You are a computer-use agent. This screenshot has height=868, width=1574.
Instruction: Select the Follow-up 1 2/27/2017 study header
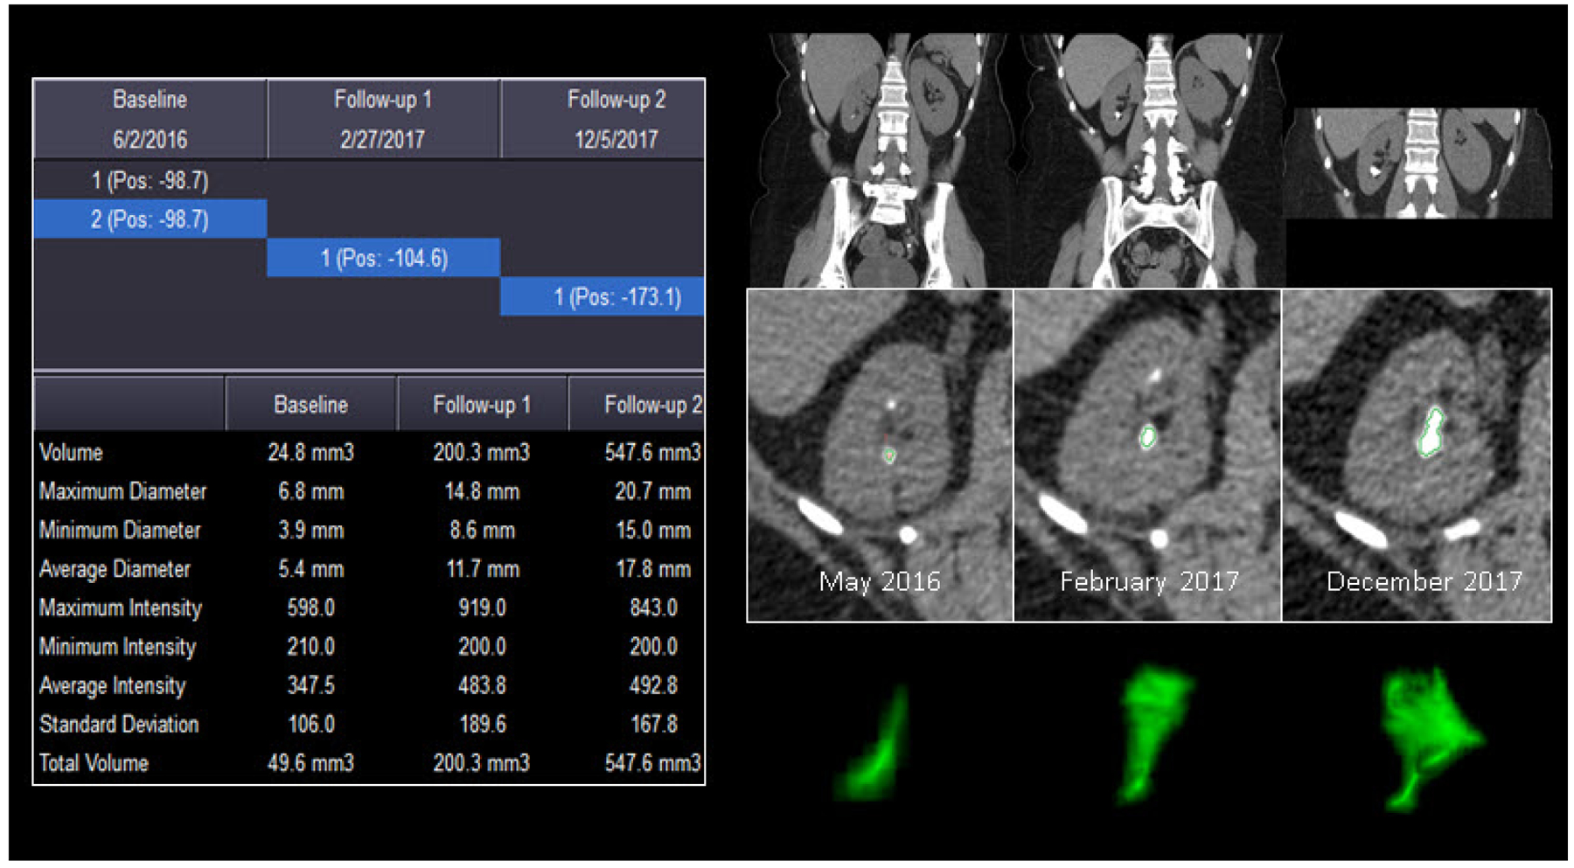pyautogui.click(x=383, y=119)
